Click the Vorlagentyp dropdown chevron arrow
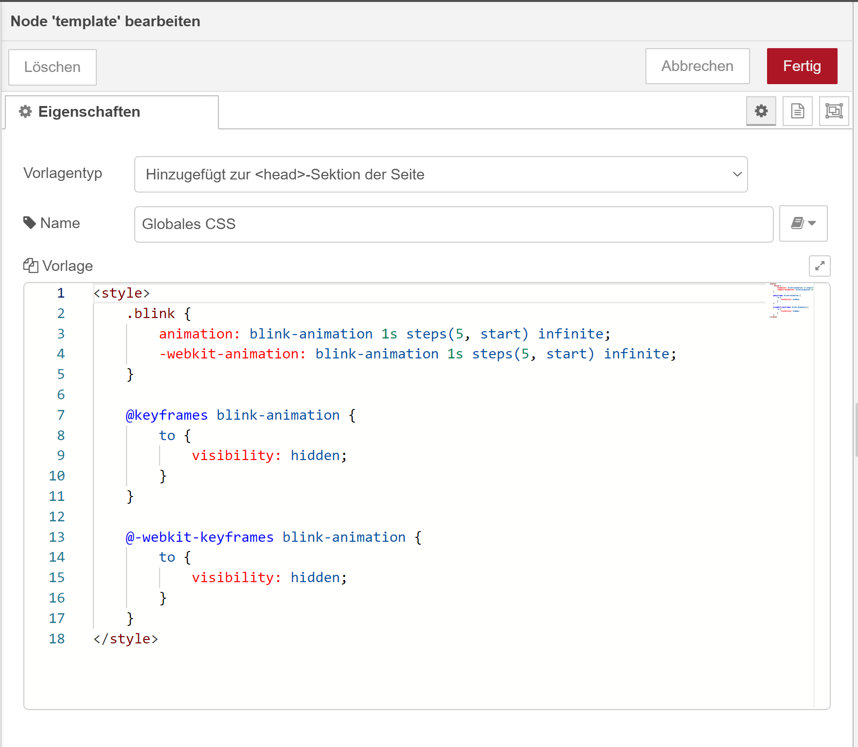The image size is (858, 747). (737, 174)
